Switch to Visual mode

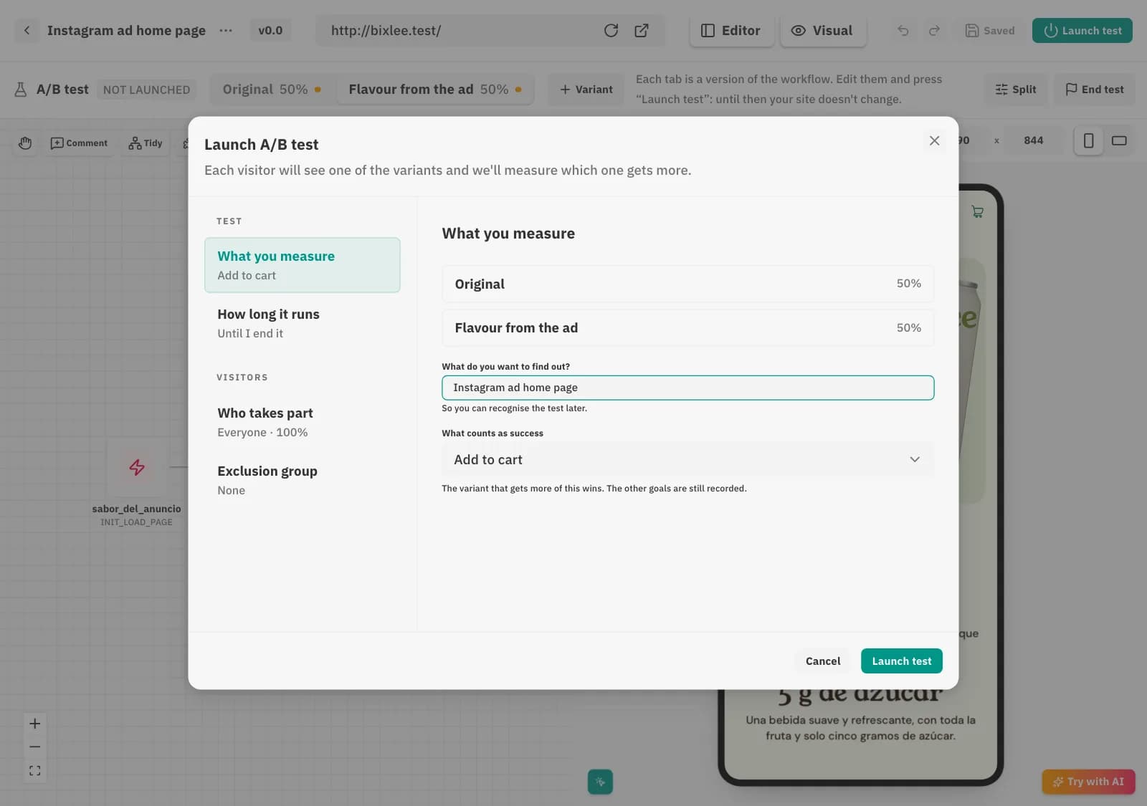(822, 31)
